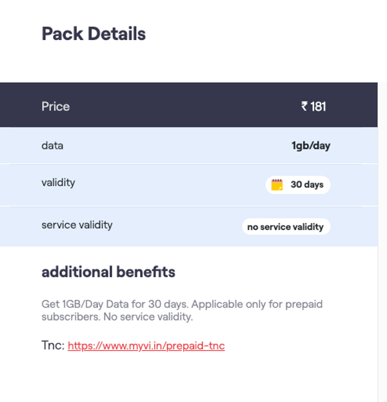
Task: Click the ₹ 181 price amount
Action: (x=313, y=107)
